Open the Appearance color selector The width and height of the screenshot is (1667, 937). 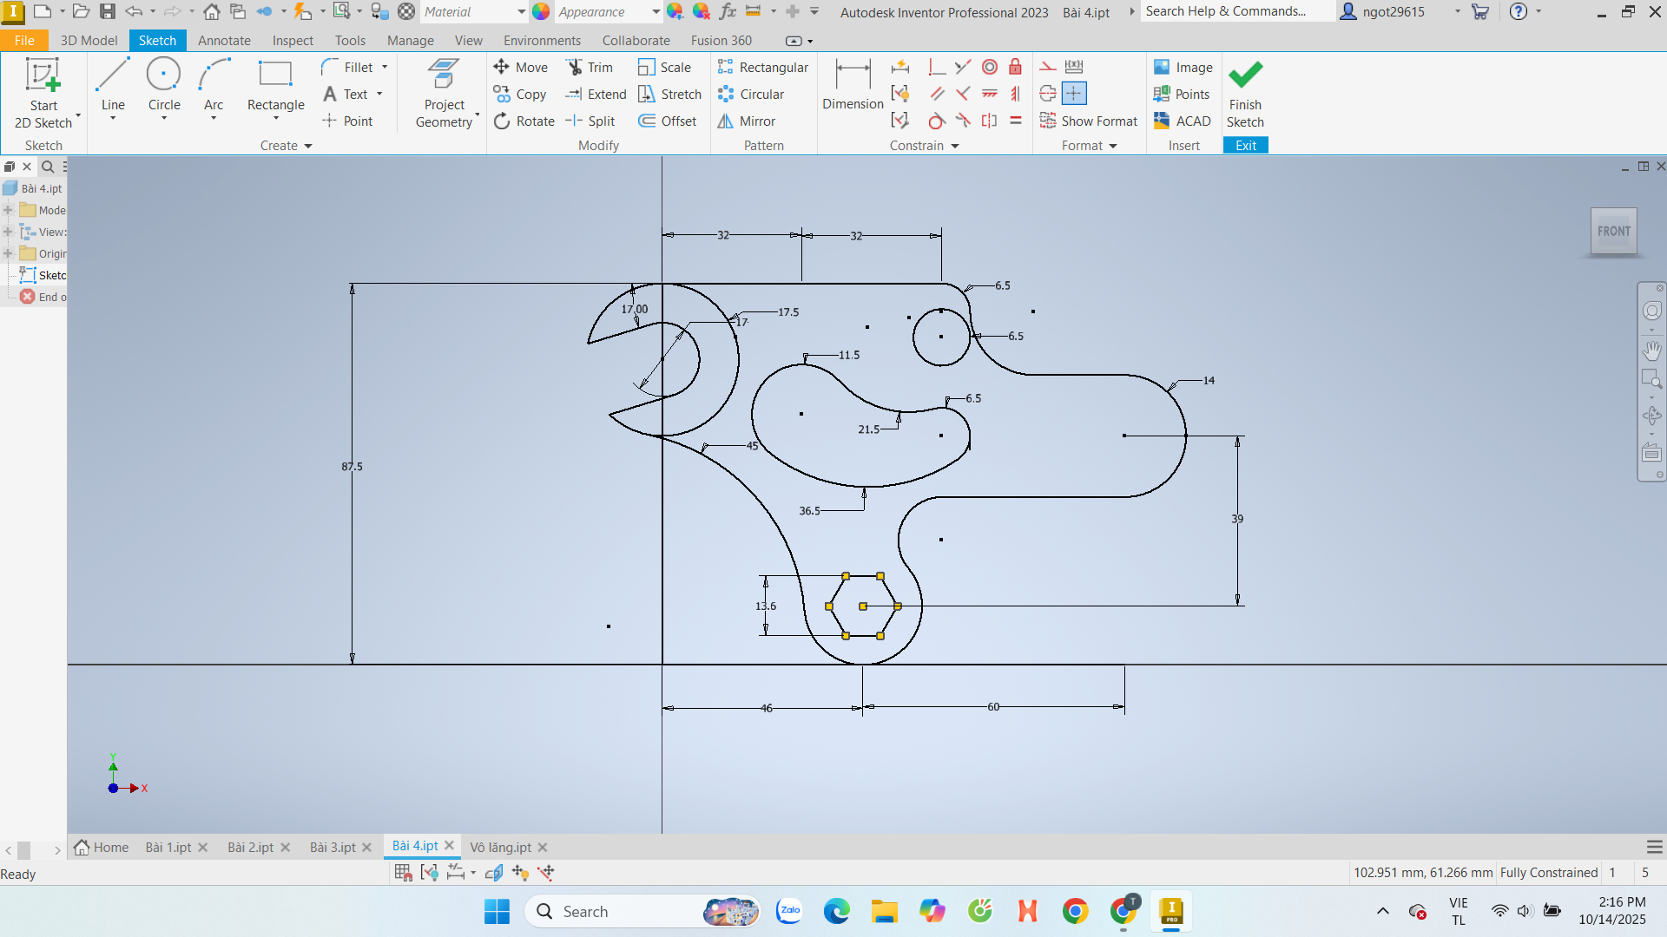click(607, 12)
